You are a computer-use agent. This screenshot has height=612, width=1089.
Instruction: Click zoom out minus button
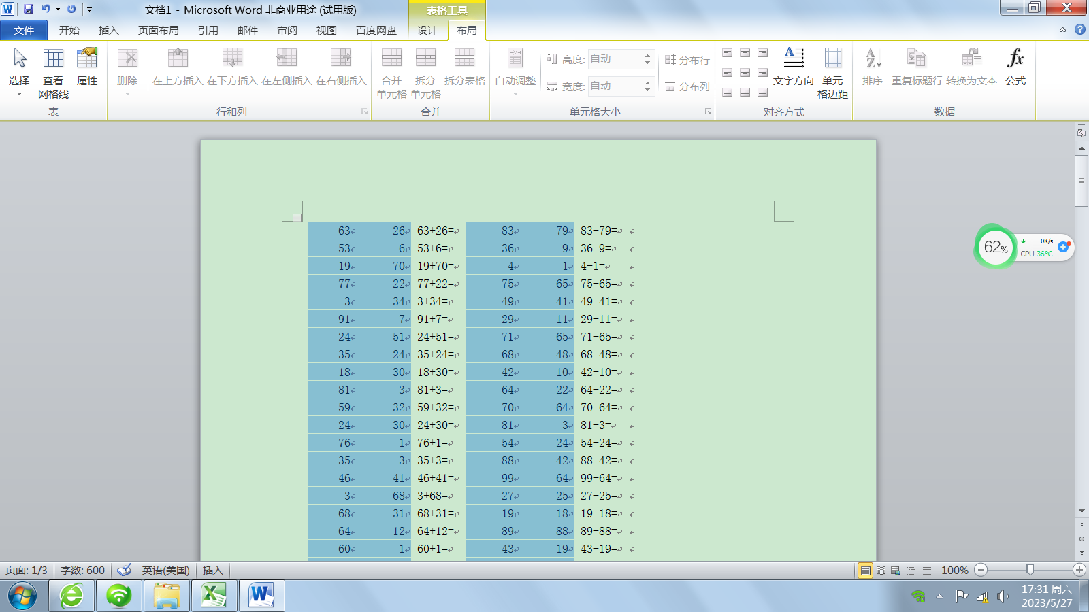[981, 570]
